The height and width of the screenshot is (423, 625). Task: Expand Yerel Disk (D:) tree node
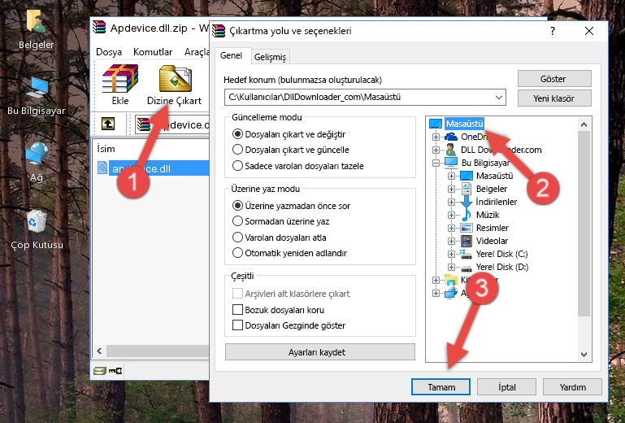(x=451, y=267)
